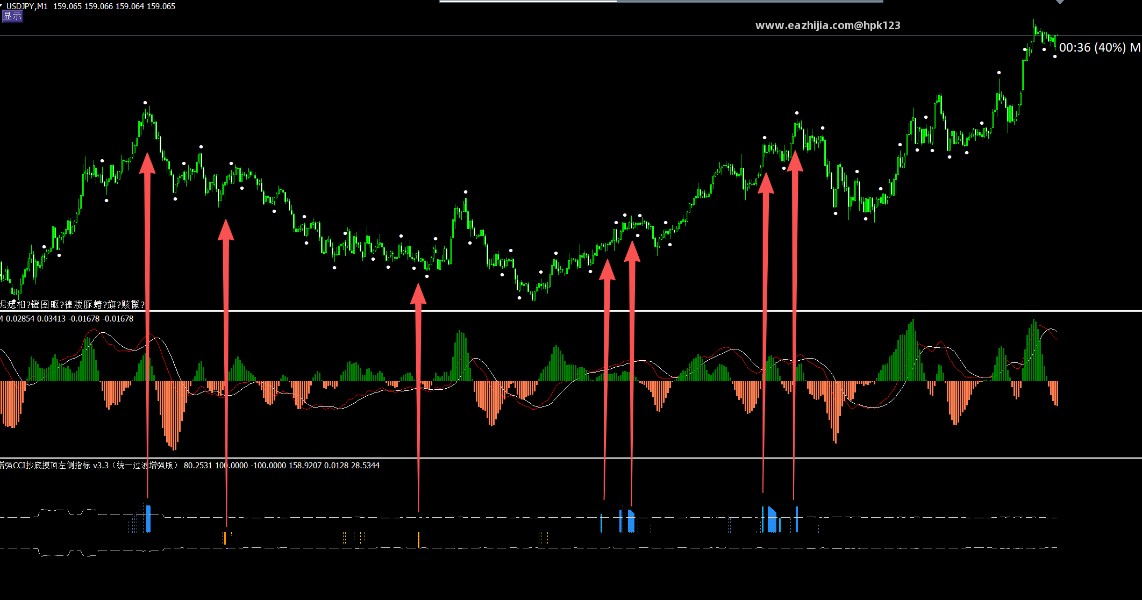The width and height of the screenshot is (1142, 600).
Task: Click the tallest green MACD histogram peak at far right
Action: click(1034, 350)
